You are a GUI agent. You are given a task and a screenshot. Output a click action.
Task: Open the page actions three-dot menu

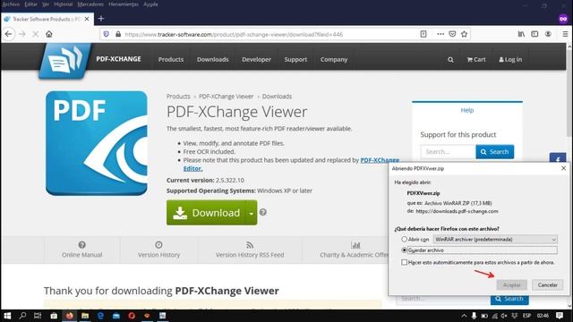440,34
